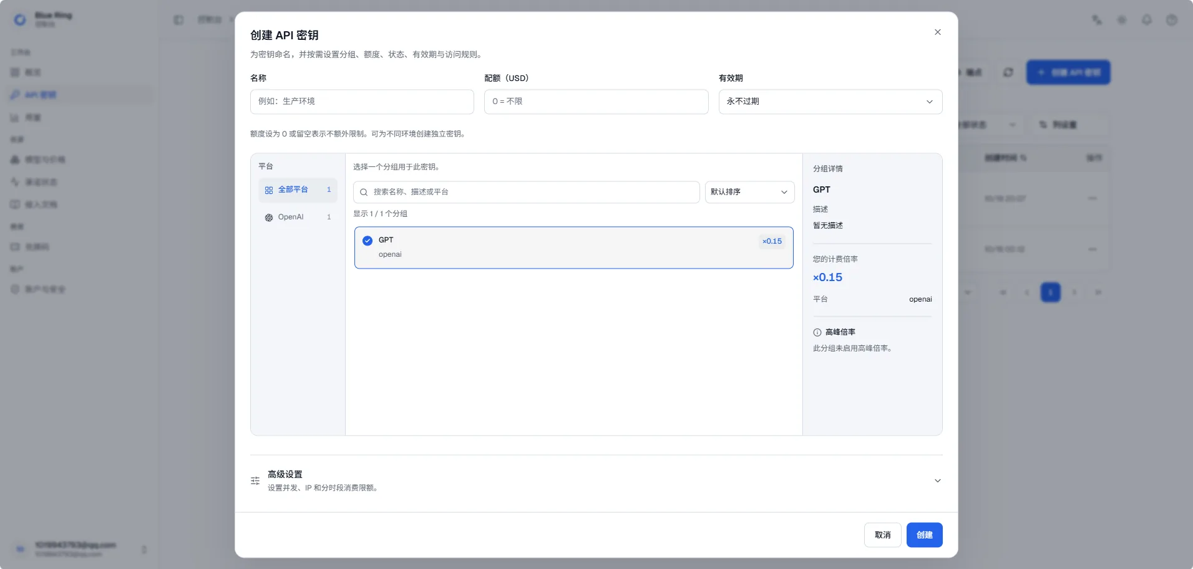
Task: Select the GPT group with the blue checkmark
Action: (x=573, y=247)
